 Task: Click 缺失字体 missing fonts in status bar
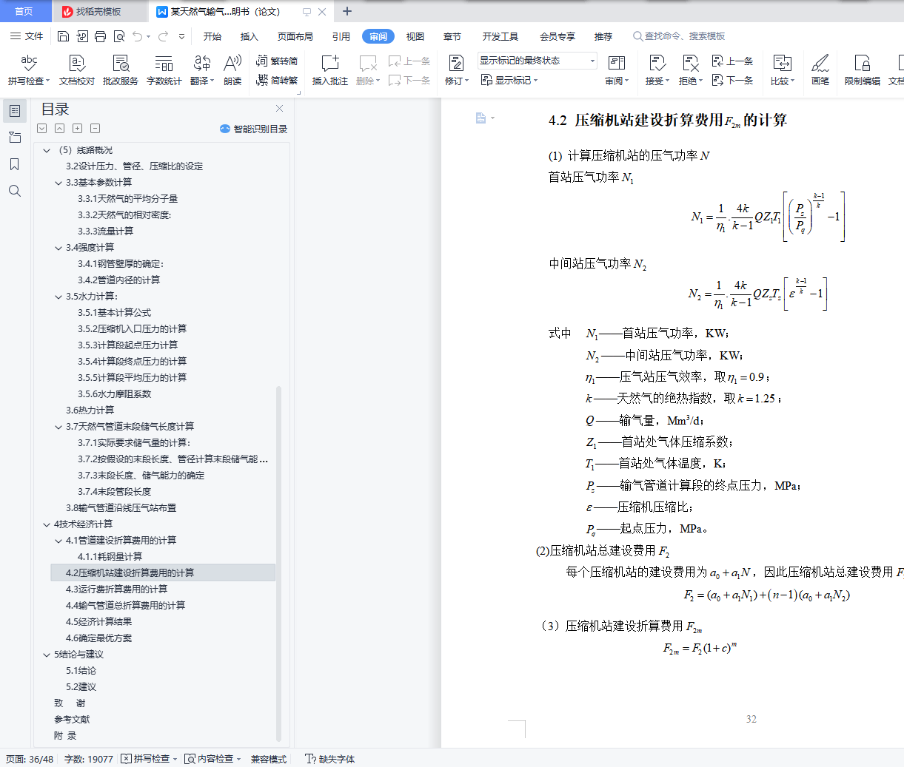[x=330, y=759]
